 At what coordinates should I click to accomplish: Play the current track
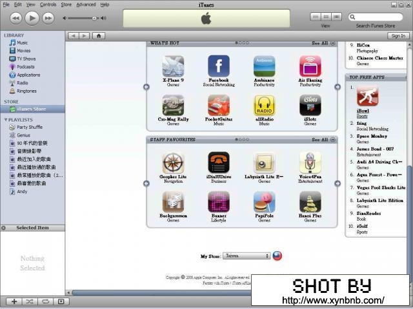click(x=32, y=18)
